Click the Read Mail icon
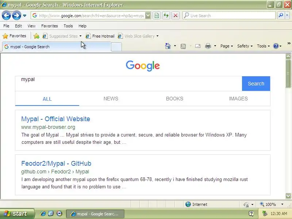Image resolution: width=292 pixels, height=219 pixels. click(x=198, y=46)
